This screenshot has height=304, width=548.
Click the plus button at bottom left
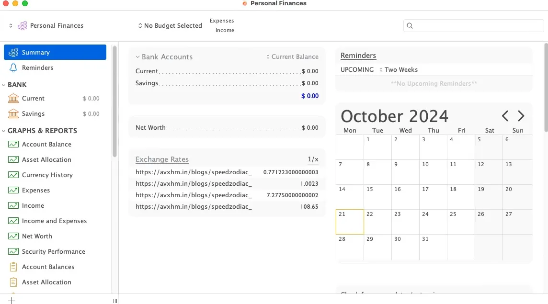point(12,301)
